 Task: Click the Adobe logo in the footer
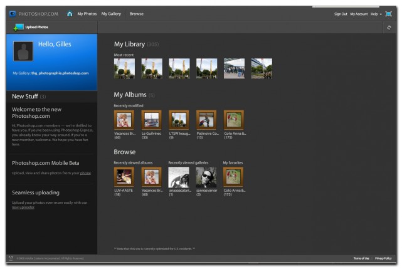click(x=11, y=258)
